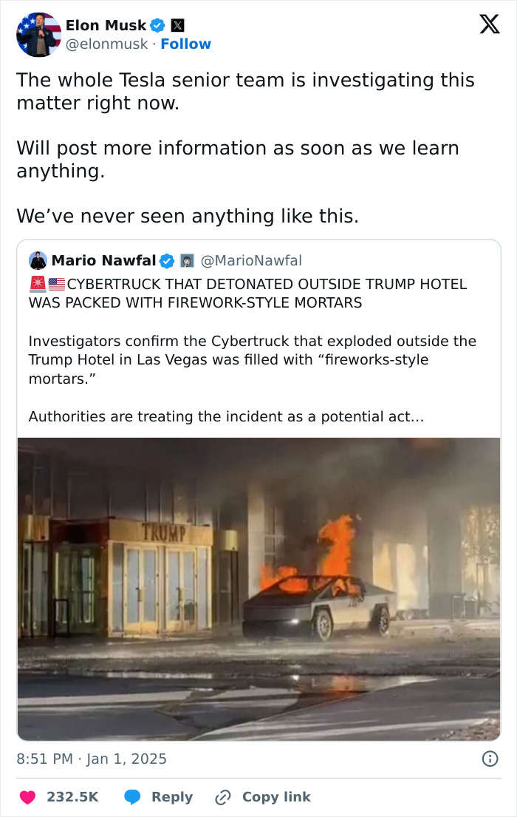The image size is (517, 817).
Task: Open the @MarioNawfal handle
Action: pyautogui.click(x=252, y=260)
